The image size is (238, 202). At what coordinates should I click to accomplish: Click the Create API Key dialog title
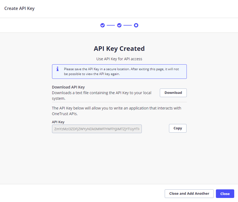click(x=19, y=8)
